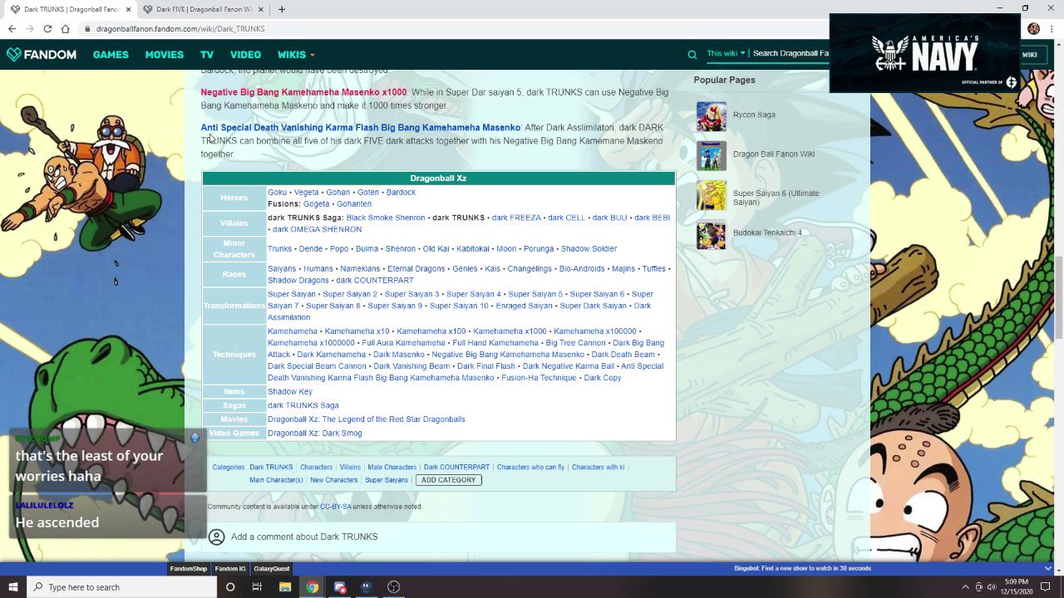Viewport: 1064px width, 598px height.
Task: Open the VIDEO menu
Action: tap(245, 55)
